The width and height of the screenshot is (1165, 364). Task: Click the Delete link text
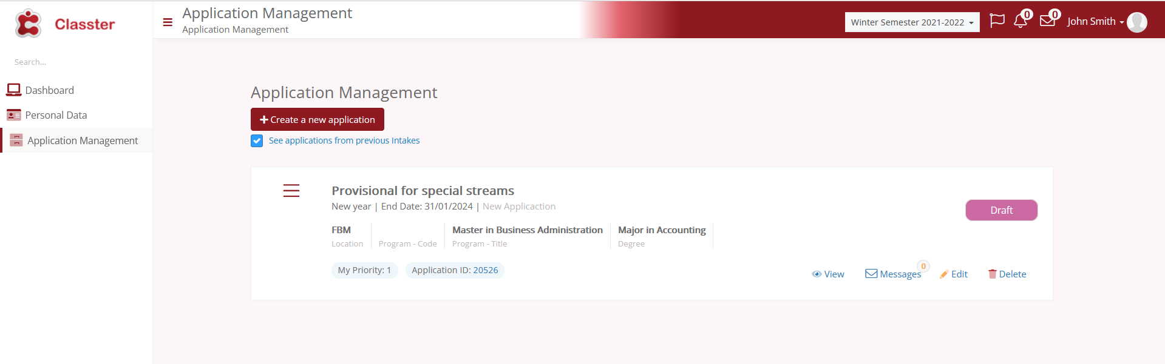click(1013, 274)
